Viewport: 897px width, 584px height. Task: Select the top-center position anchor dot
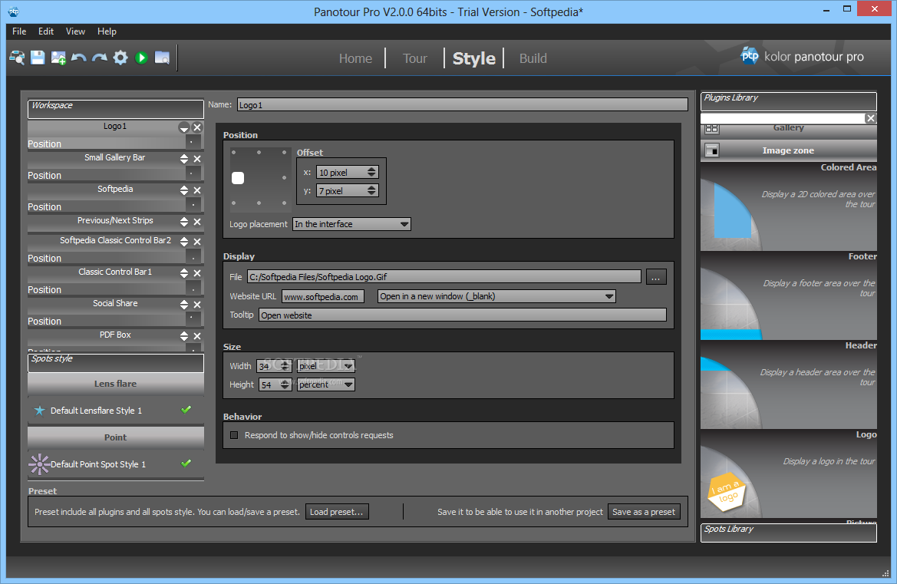[259, 152]
